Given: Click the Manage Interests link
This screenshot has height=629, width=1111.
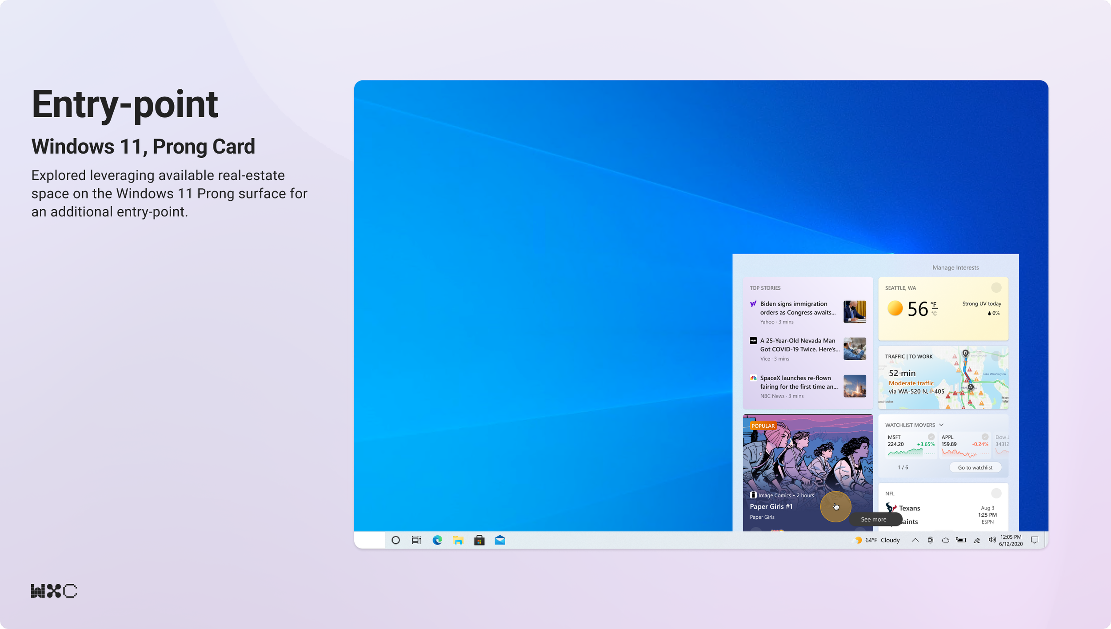Looking at the screenshot, I should coord(955,267).
